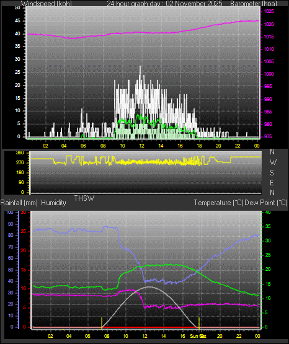
Task: Click the S compass label
Action: pyautogui.click(x=272, y=173)
